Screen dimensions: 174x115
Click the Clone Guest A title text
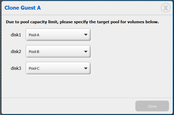[23, 8]
